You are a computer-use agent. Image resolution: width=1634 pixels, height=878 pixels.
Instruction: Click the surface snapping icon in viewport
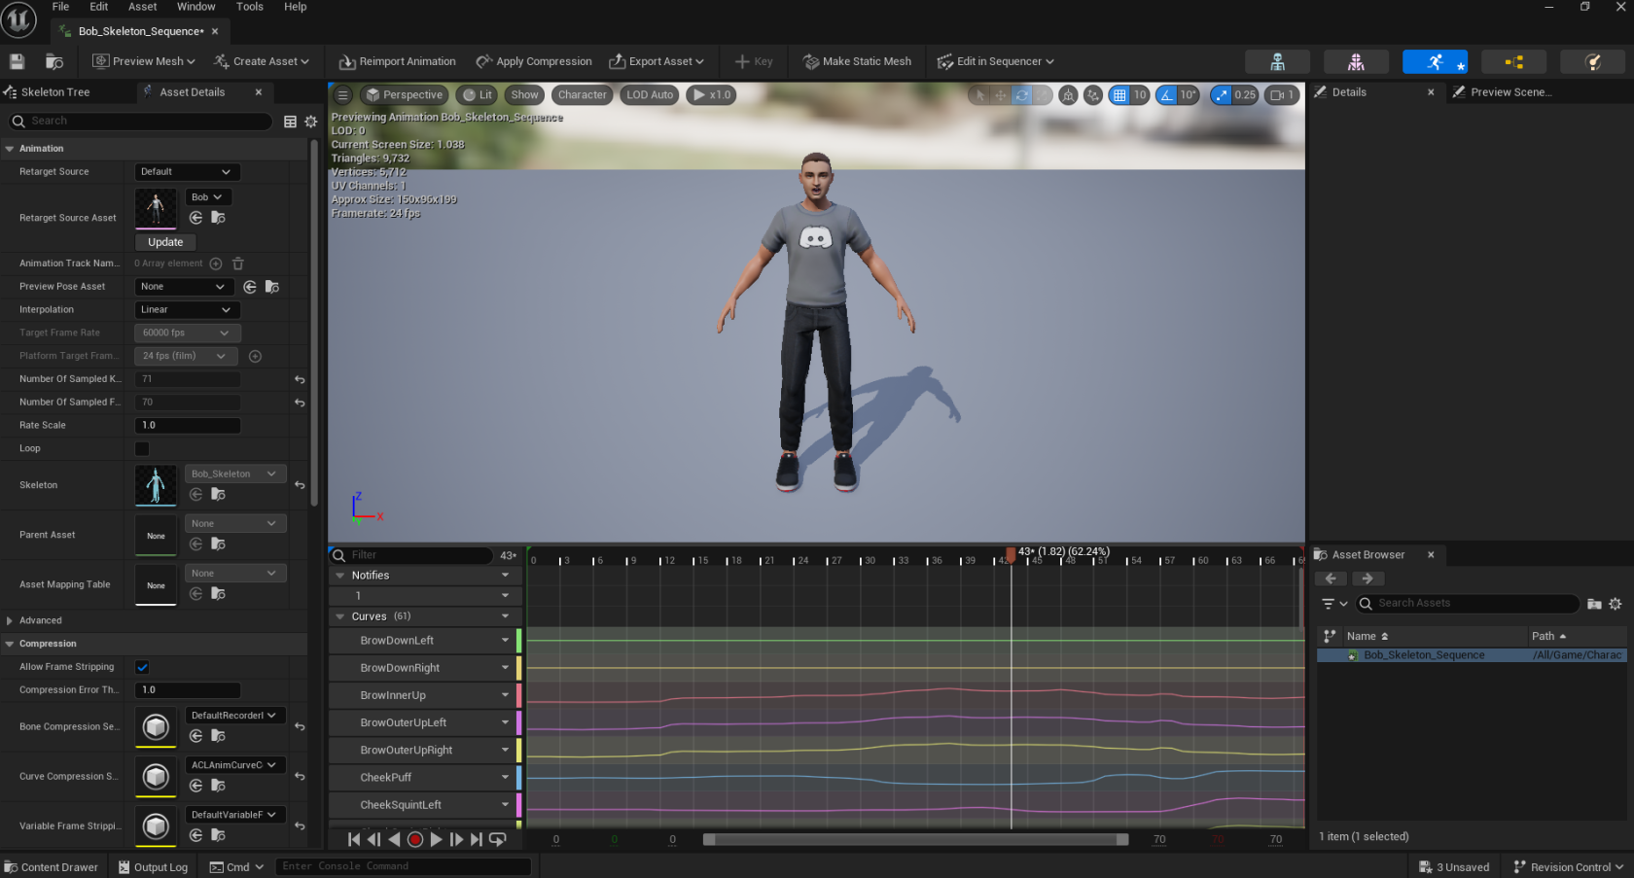[1093, 95]
